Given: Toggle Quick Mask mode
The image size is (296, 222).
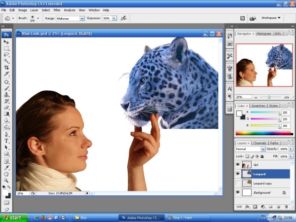Looking at the screenshot, I should click(6, 203).
